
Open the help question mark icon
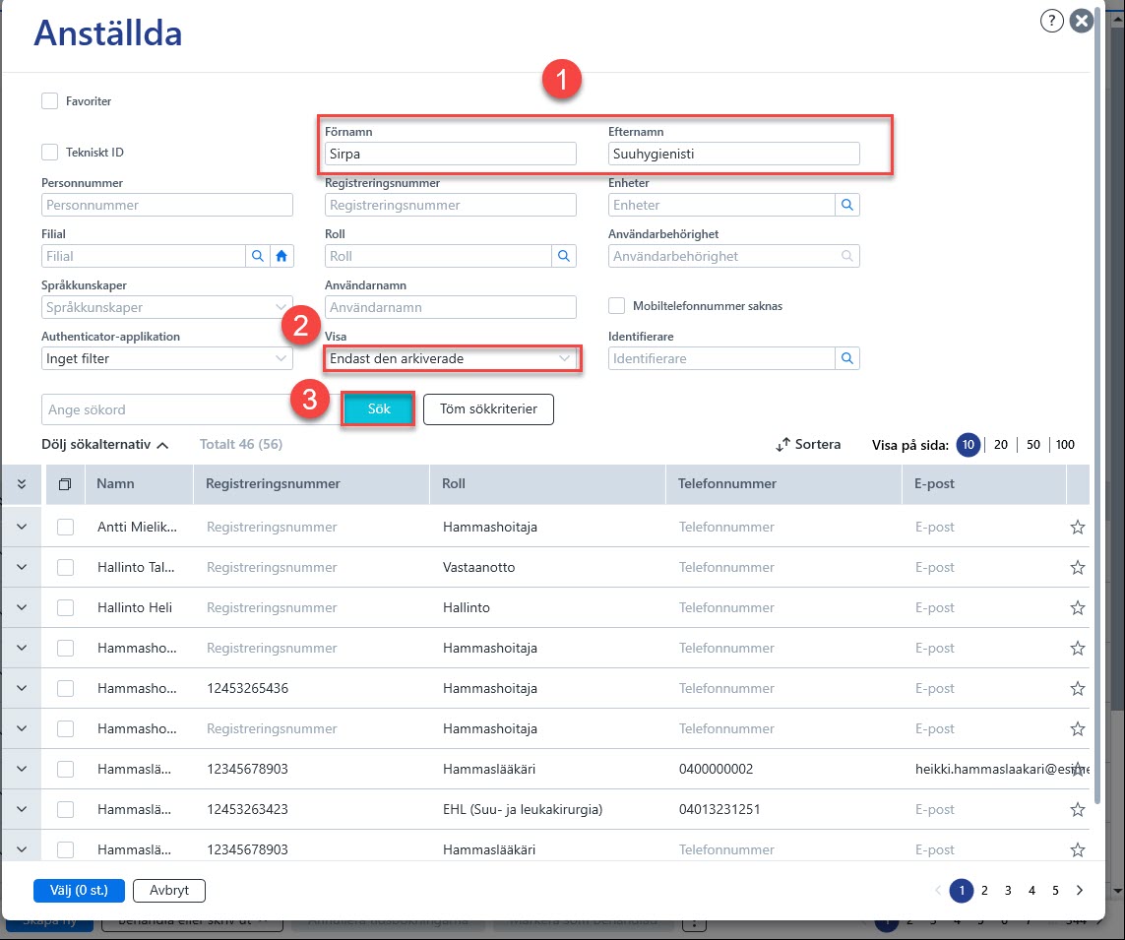(1051, 21)
